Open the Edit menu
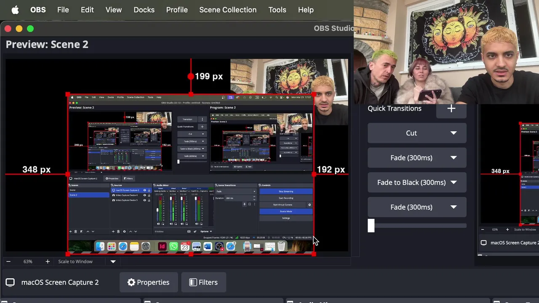 point(87,10)
